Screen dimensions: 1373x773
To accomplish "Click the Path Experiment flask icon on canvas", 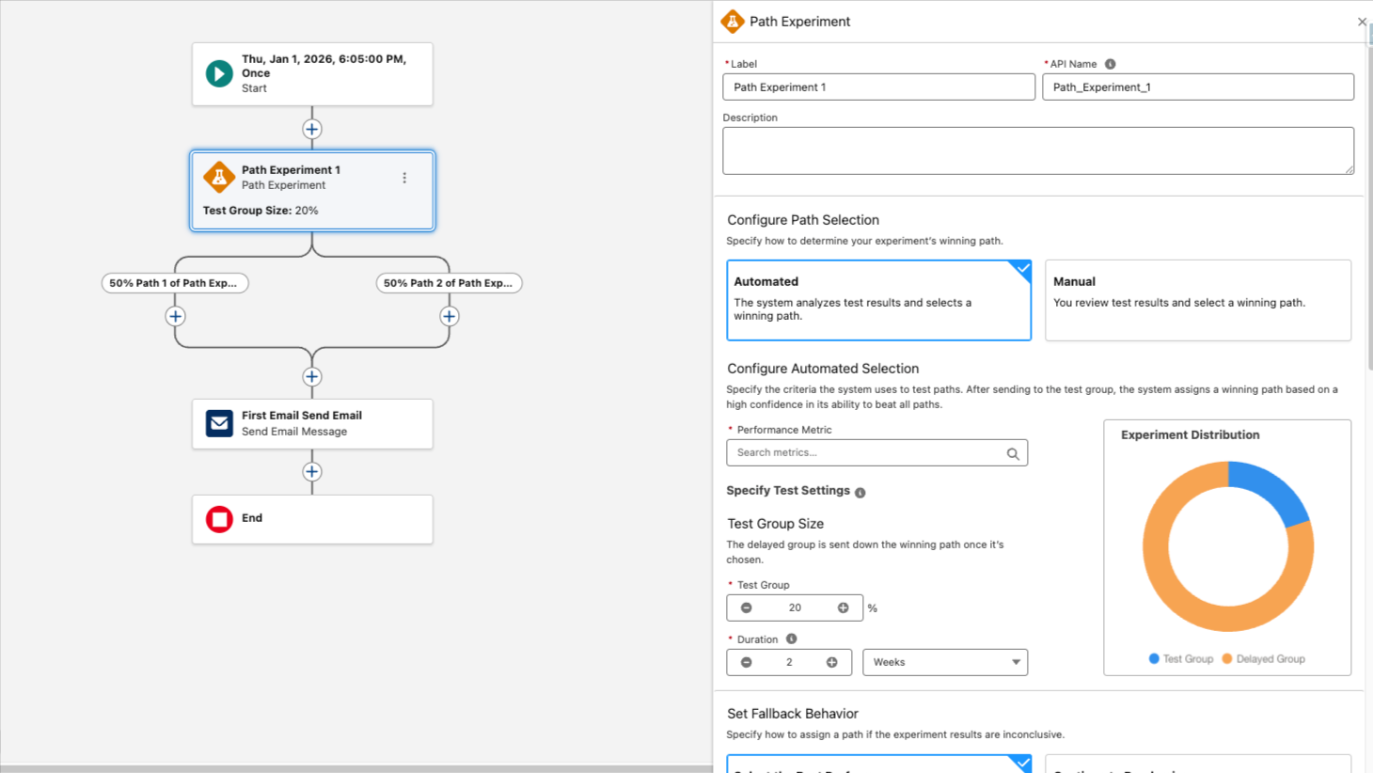I will (x=219, y=177).
